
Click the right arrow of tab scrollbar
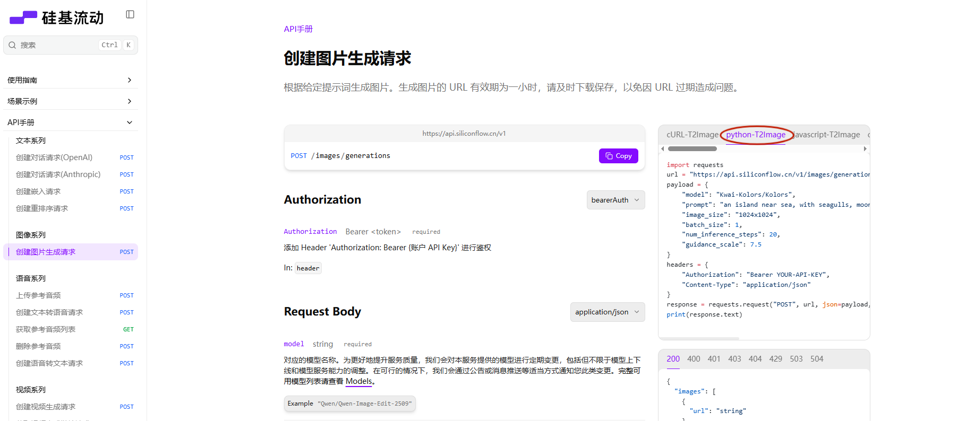click(x=865, y=149)
